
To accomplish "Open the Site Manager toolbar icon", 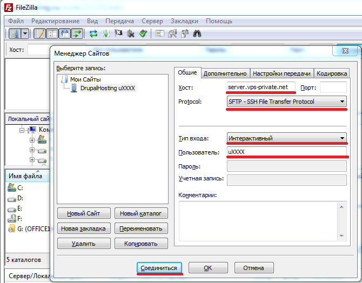I will tap(15, 33).
